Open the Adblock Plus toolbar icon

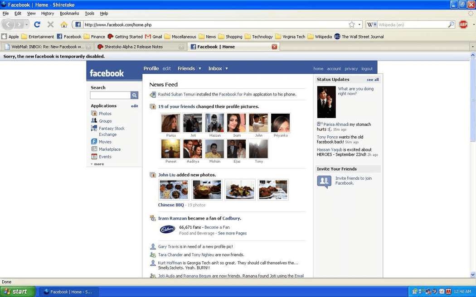coord(463,24)
